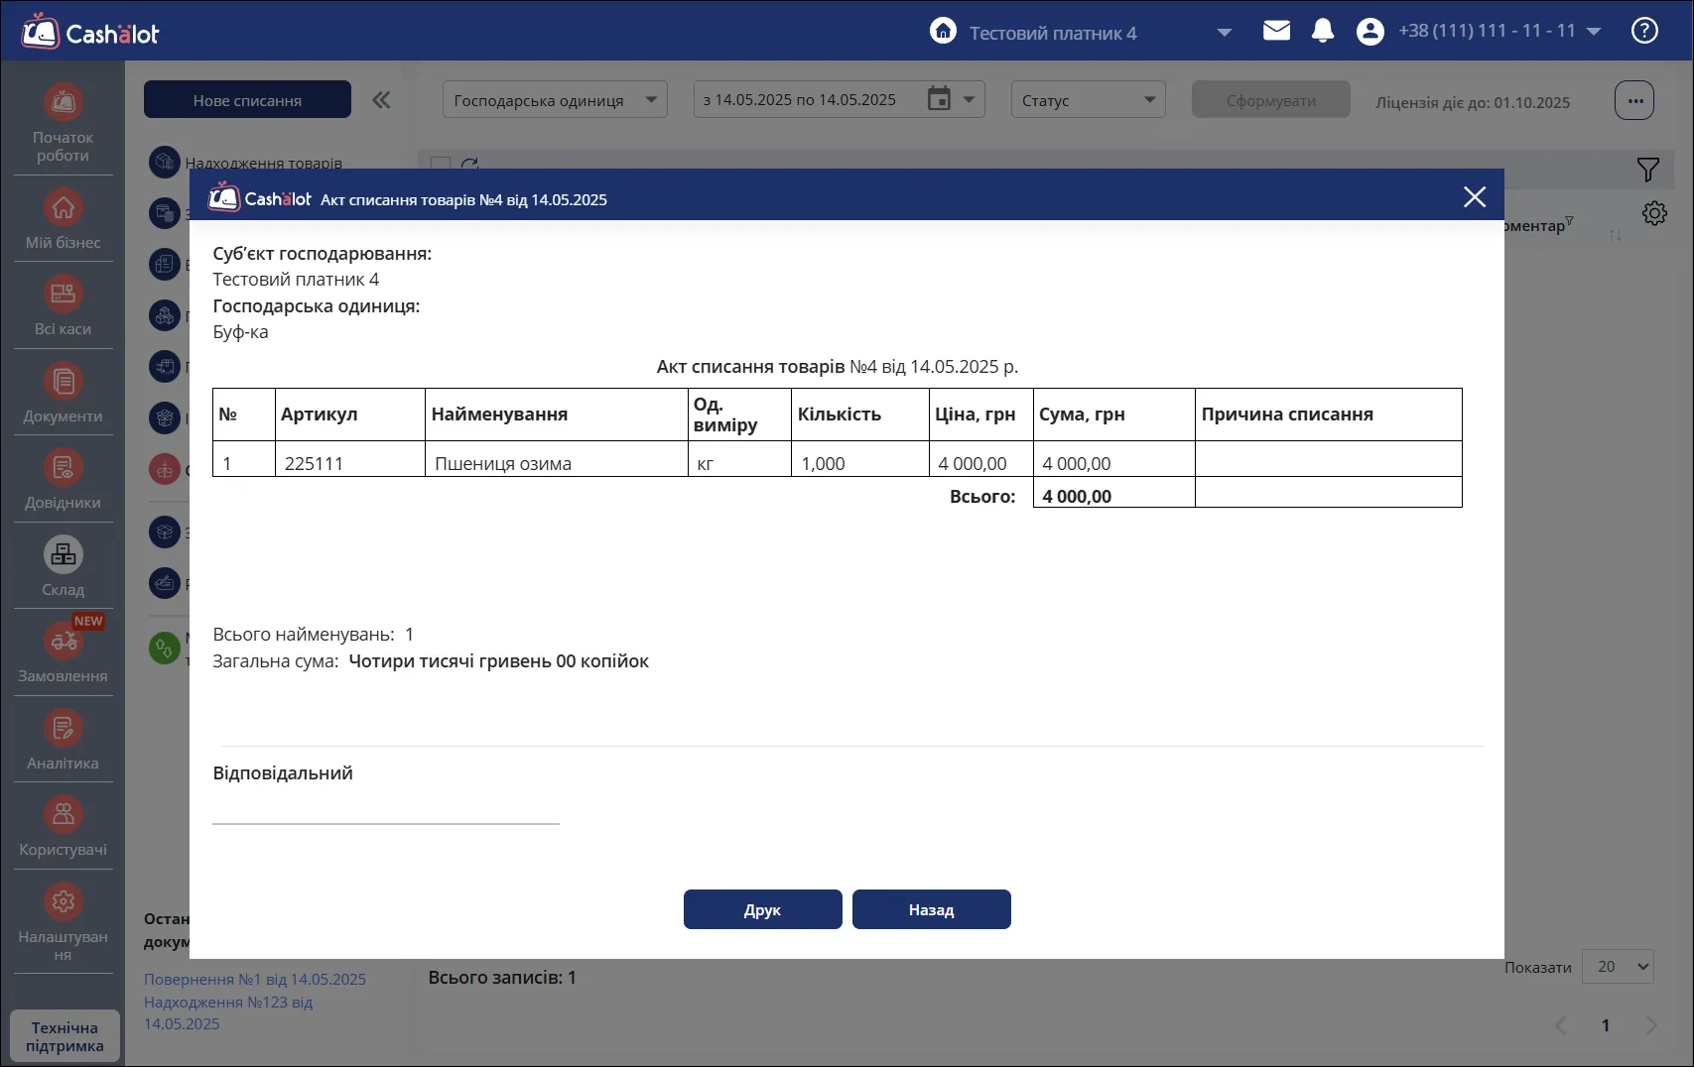The image size is (1694, 1067).
Task: Open table settings gear icon
Action: click(x=1654, y=213)
